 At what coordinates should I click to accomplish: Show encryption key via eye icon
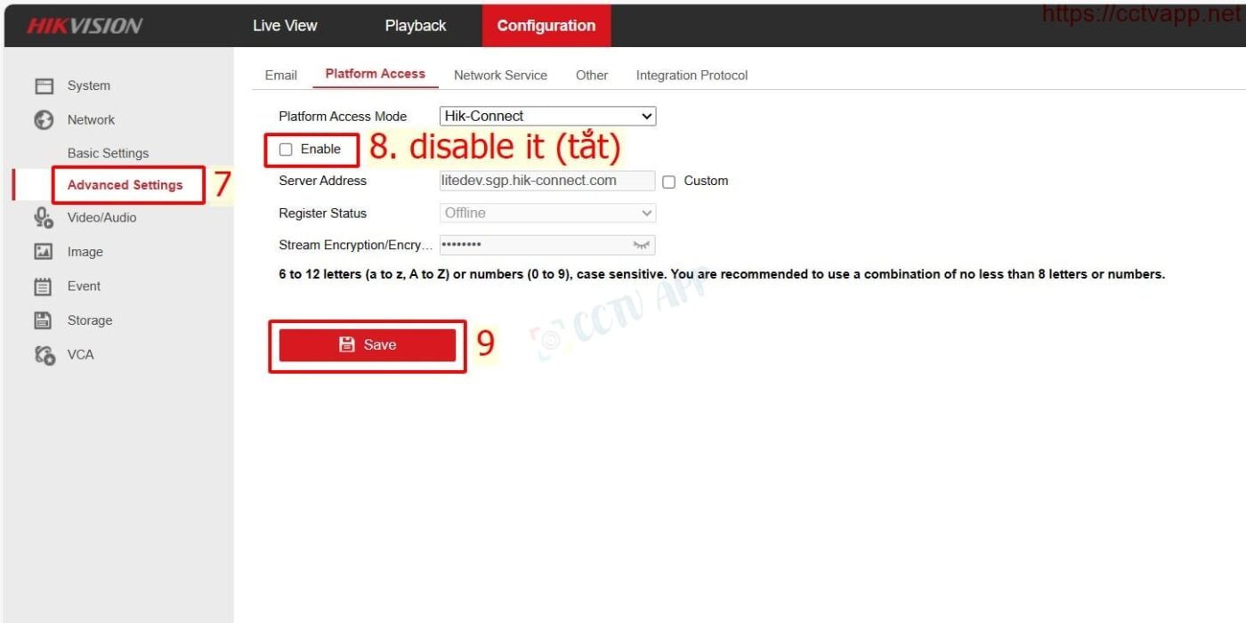click(641, 245)
